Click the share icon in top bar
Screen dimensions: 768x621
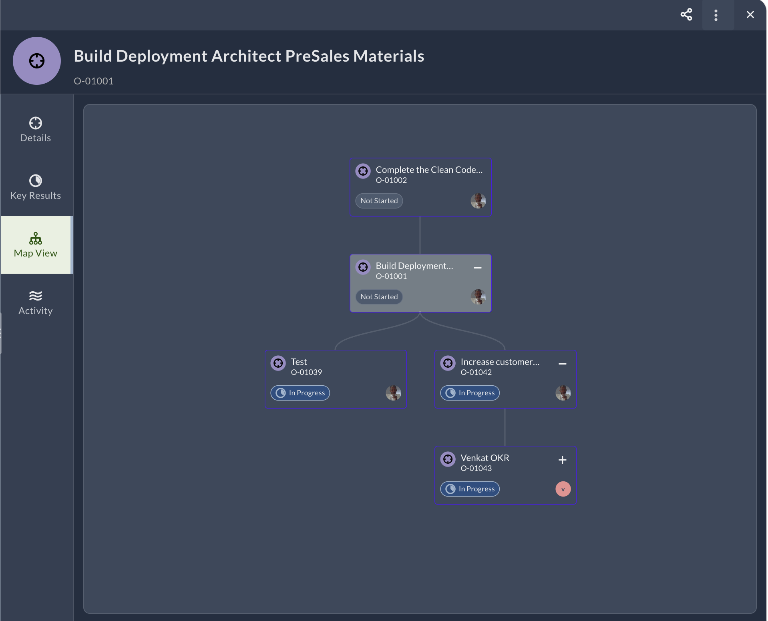pos(686,15)
